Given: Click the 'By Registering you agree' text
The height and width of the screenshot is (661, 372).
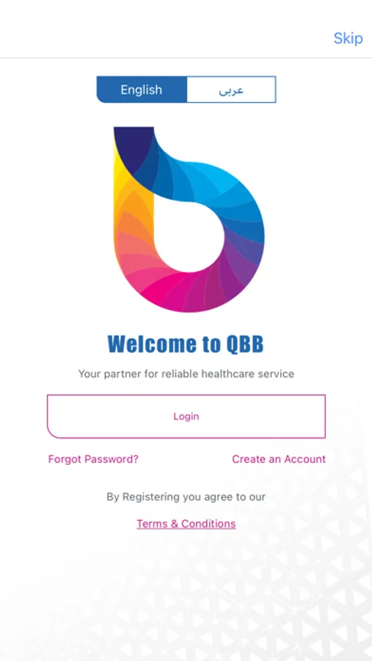Looking at the screenshot, I should (x=186, y=497).
